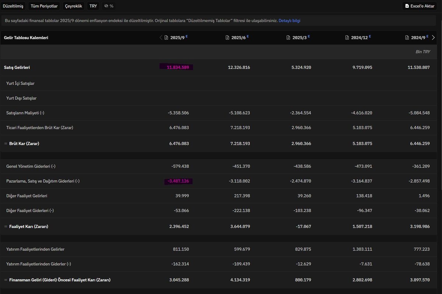This screenshot has width=442, height=294.
Task: Select the Diğer Faaliyet Gelirleri row label
Action: tap(27, 196)
